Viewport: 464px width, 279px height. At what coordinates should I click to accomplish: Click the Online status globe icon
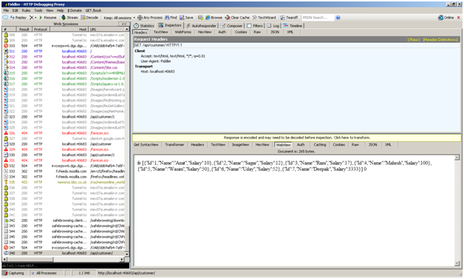coord(446,18)
